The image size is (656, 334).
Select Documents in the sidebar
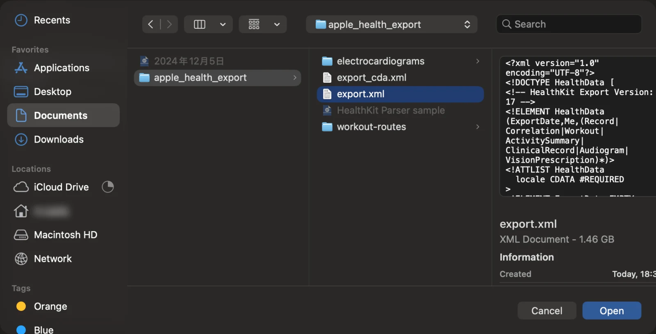tap(64, 115)
